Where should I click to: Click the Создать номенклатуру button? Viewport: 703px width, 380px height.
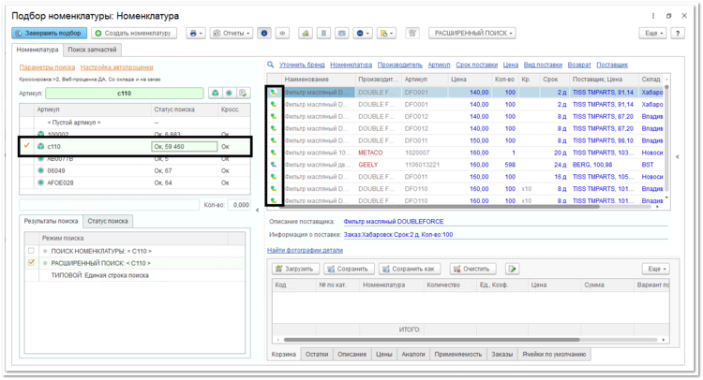click(x=134, y=33)
